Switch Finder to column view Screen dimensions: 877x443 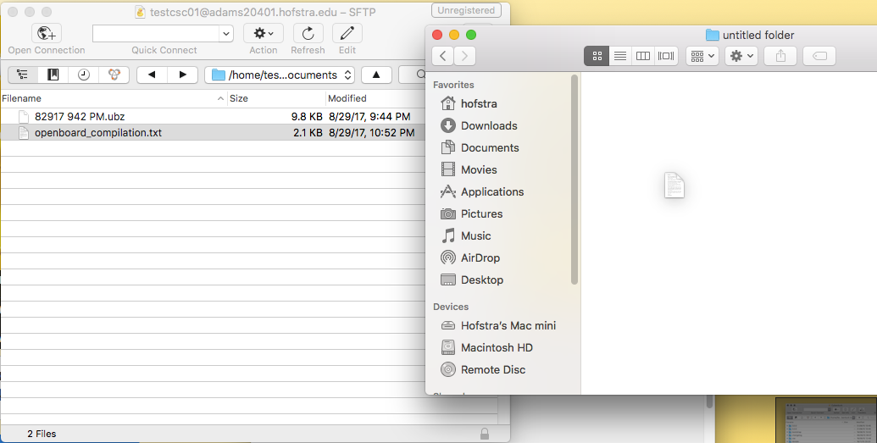tap(643, 56)
